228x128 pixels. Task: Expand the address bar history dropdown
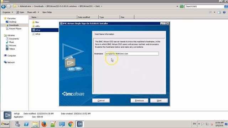click(177, 6)
